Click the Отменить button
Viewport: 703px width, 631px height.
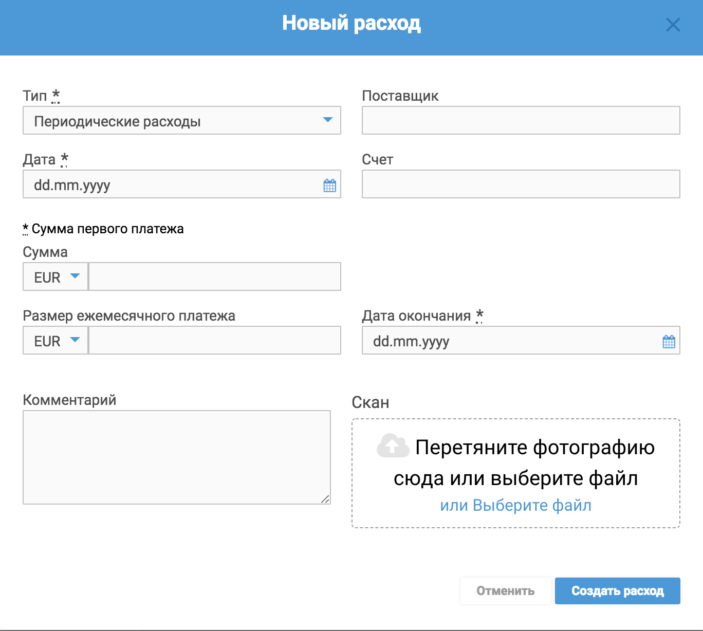tap(506, 591)
